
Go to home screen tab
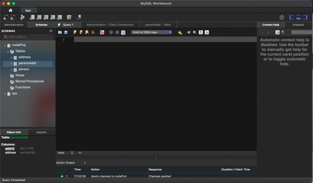tap(11, 10)
